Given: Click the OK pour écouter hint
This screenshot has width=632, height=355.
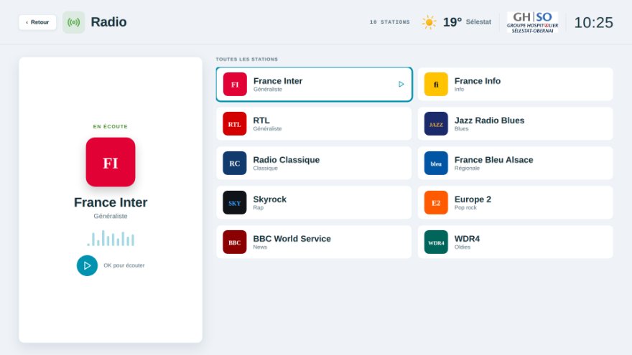Looking at the screenshot, I should (124, 265).
